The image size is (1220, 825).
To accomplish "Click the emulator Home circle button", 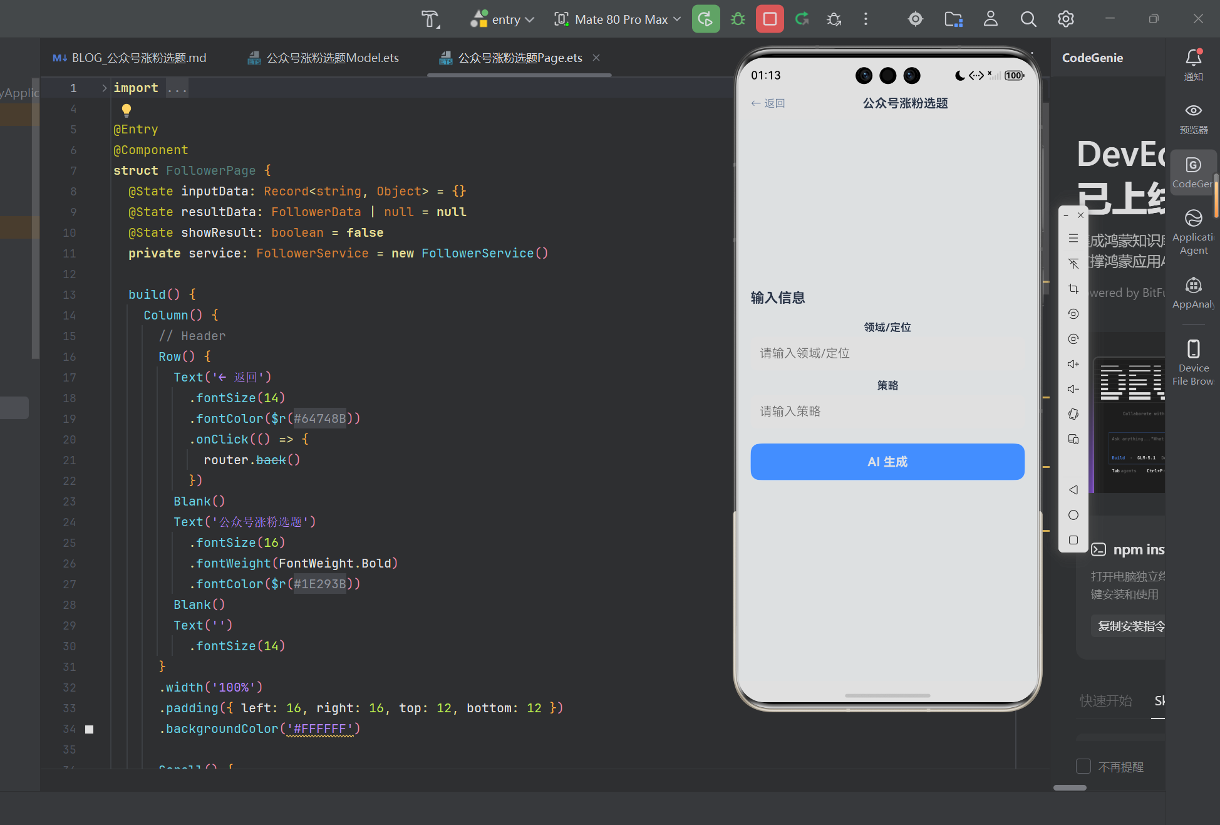I will coord(1073,515).
